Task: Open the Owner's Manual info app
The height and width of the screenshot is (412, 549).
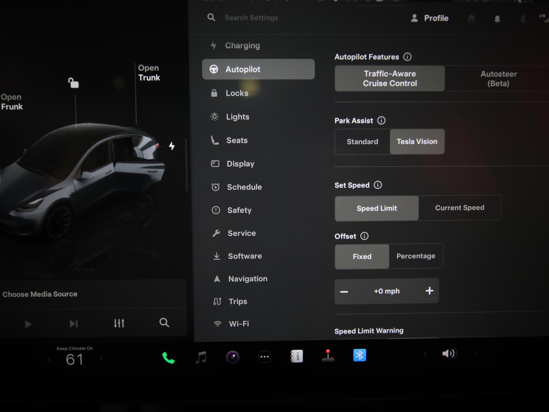Action: (297, 356)
